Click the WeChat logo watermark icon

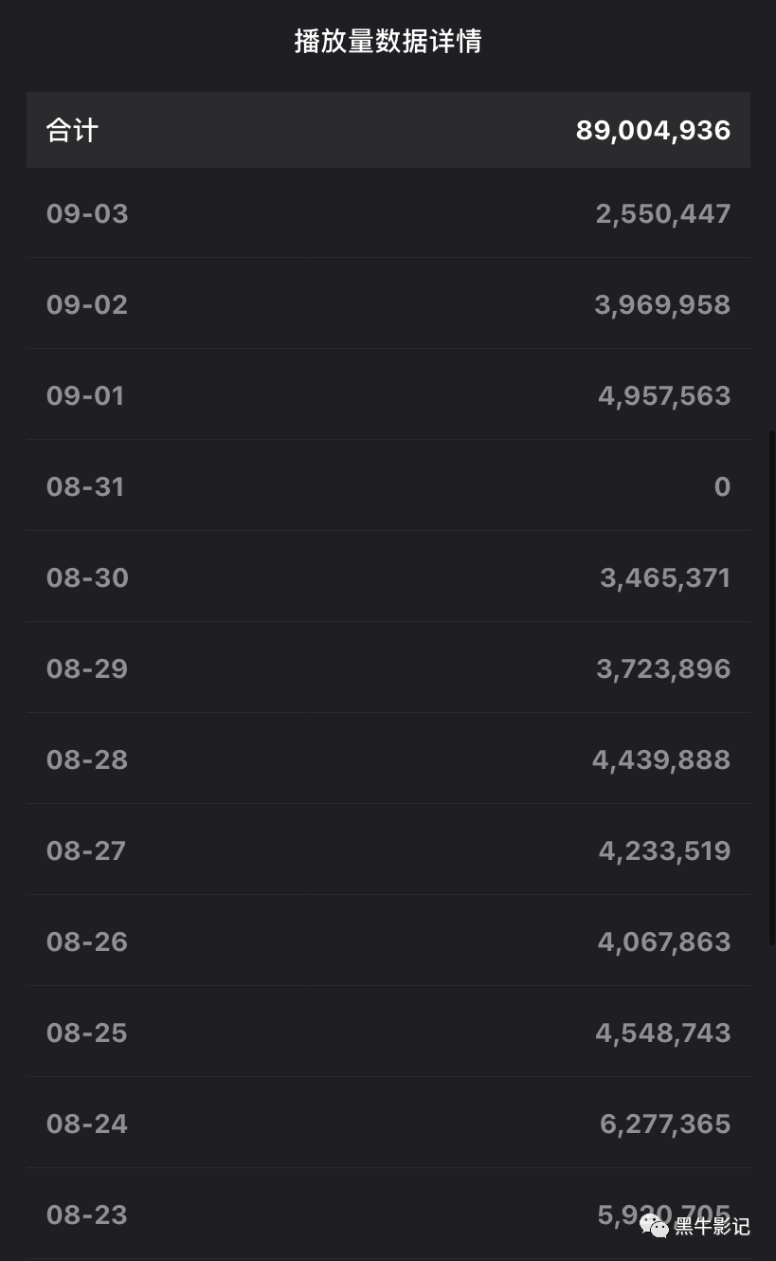point(655,1226)
